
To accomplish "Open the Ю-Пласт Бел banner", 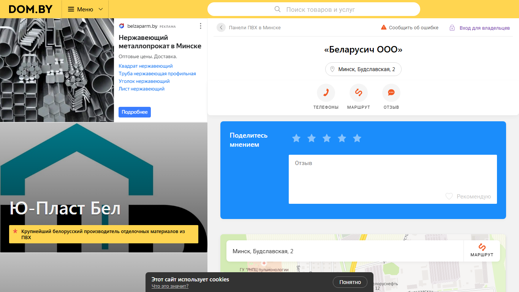I will click(104, 187).
